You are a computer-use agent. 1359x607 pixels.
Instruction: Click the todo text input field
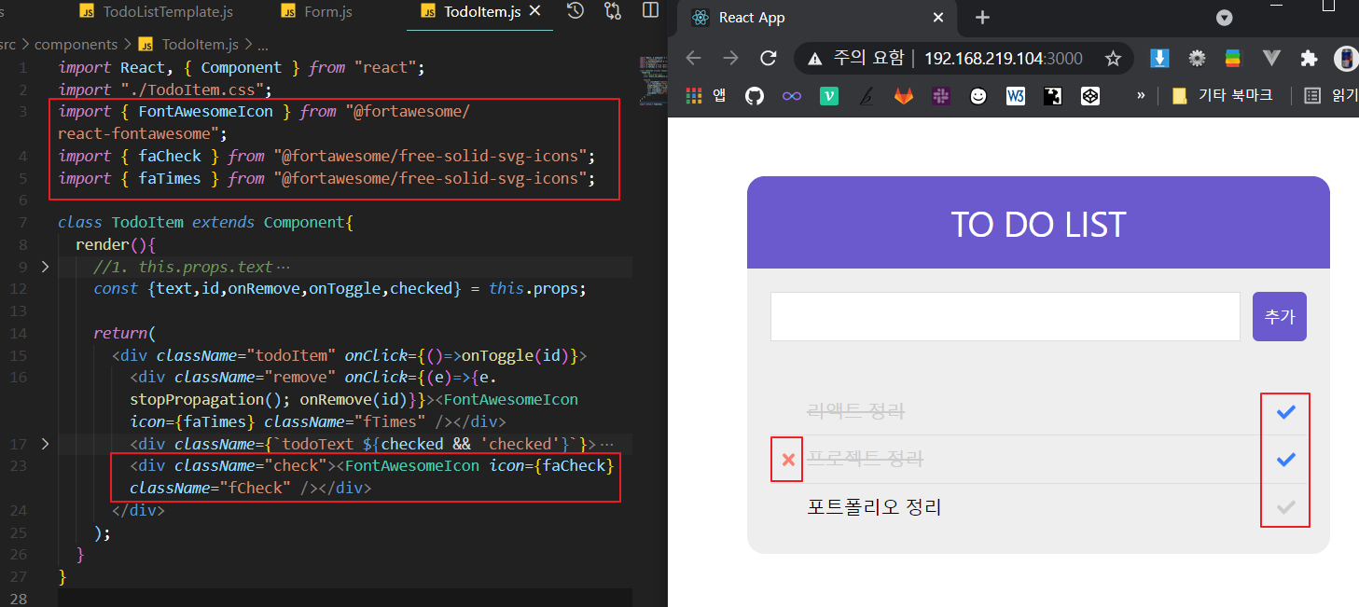pyautogui.click(x=1005, y=317)
